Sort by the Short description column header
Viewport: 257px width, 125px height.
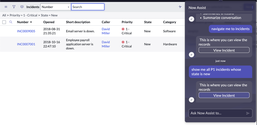[x=78, y=22]
